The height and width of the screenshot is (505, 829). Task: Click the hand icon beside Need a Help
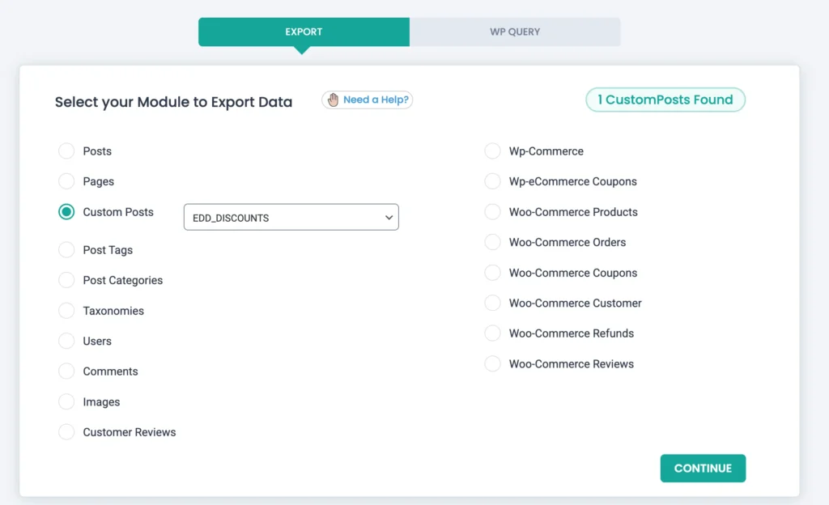pos(333,100)
